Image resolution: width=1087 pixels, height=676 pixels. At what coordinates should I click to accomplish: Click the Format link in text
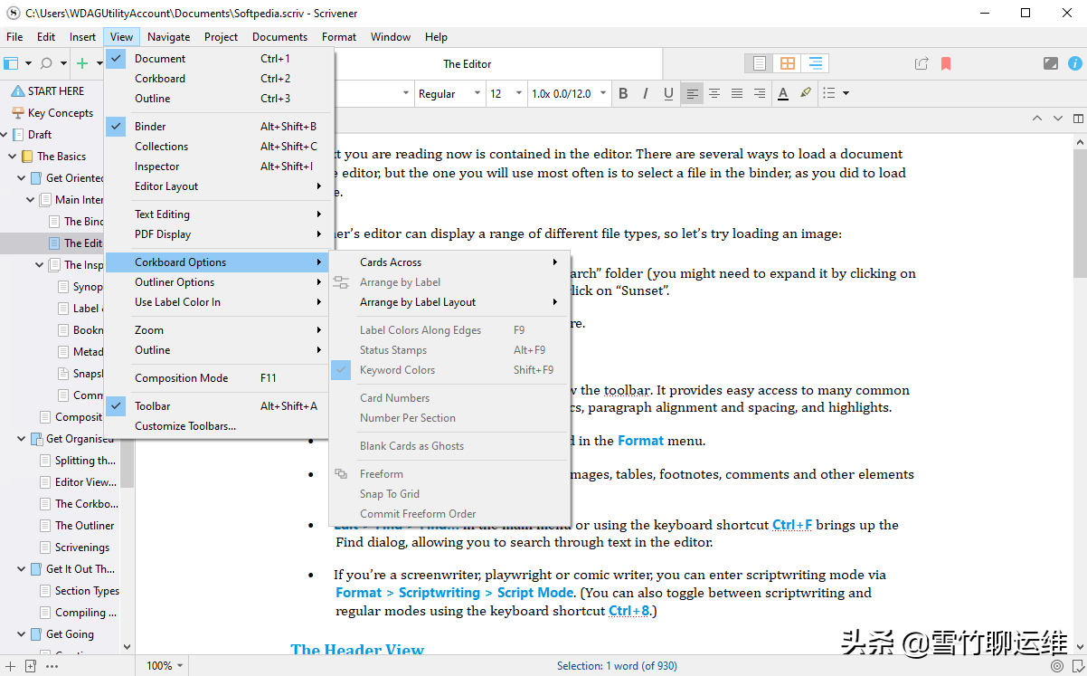[x=640, y=441]
